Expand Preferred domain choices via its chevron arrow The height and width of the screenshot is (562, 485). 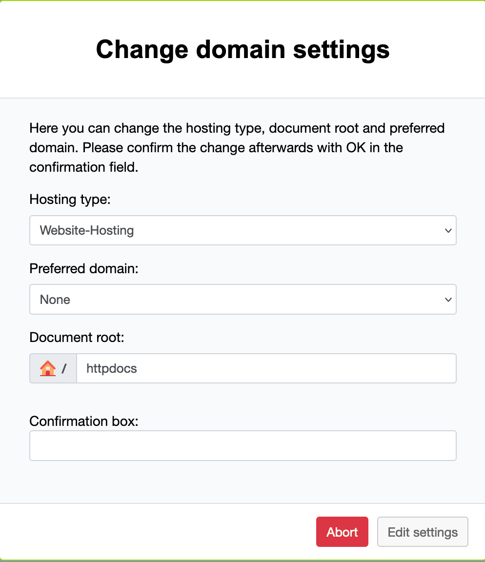click(x=447, y=300)
